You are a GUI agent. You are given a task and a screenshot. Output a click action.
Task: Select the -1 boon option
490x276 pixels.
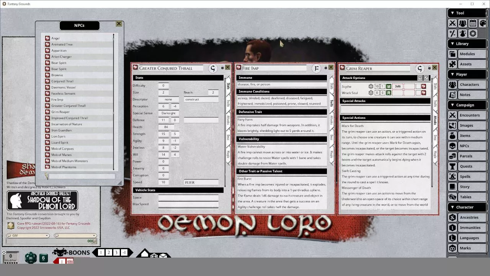click(x=124, y=253)
